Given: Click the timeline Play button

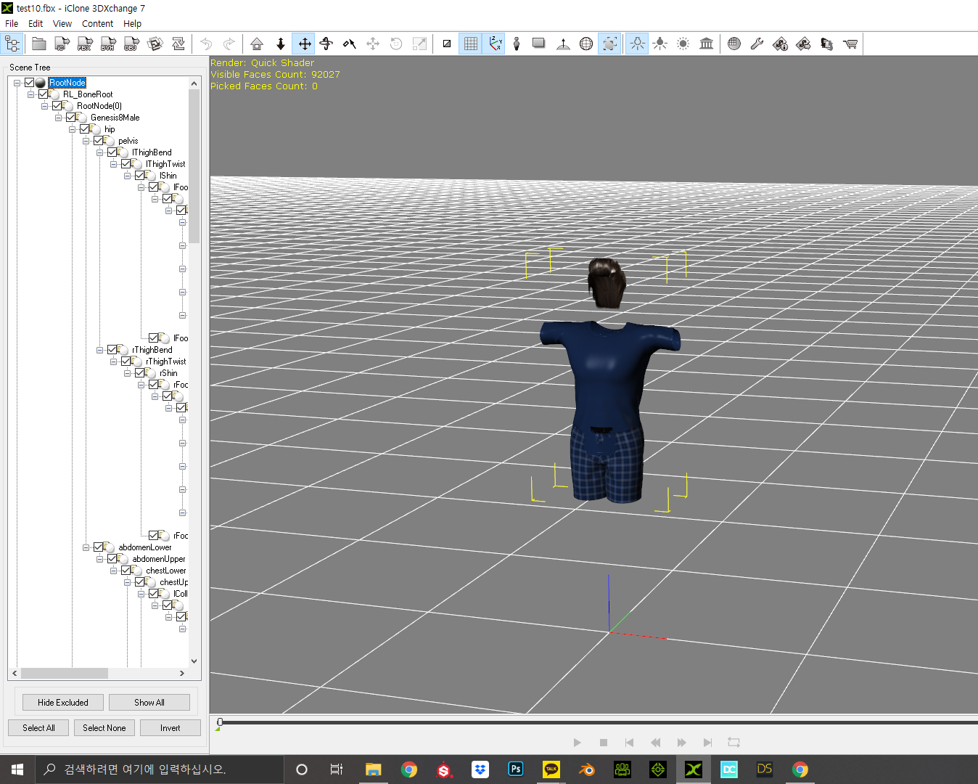Looking at the screenshot, I should [x=577, y=743].
